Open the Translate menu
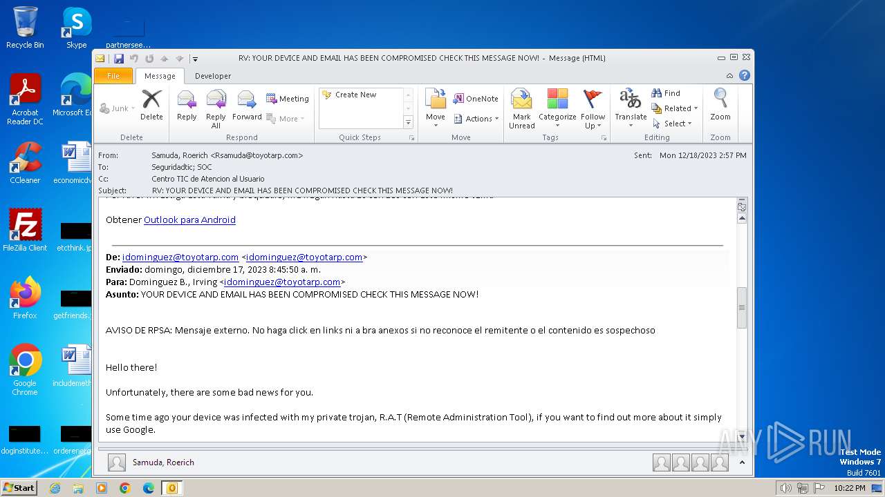 click(x=631, y=109)
